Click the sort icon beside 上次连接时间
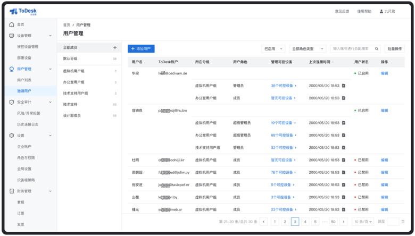415x236 pixels. (334, 62)
